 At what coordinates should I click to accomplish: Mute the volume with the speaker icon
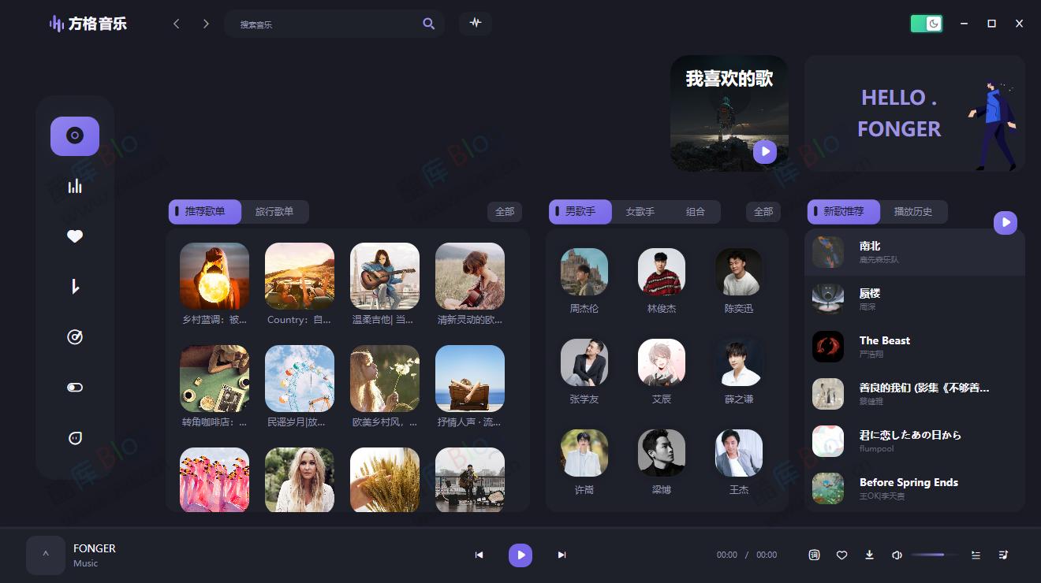coord(897,555)
